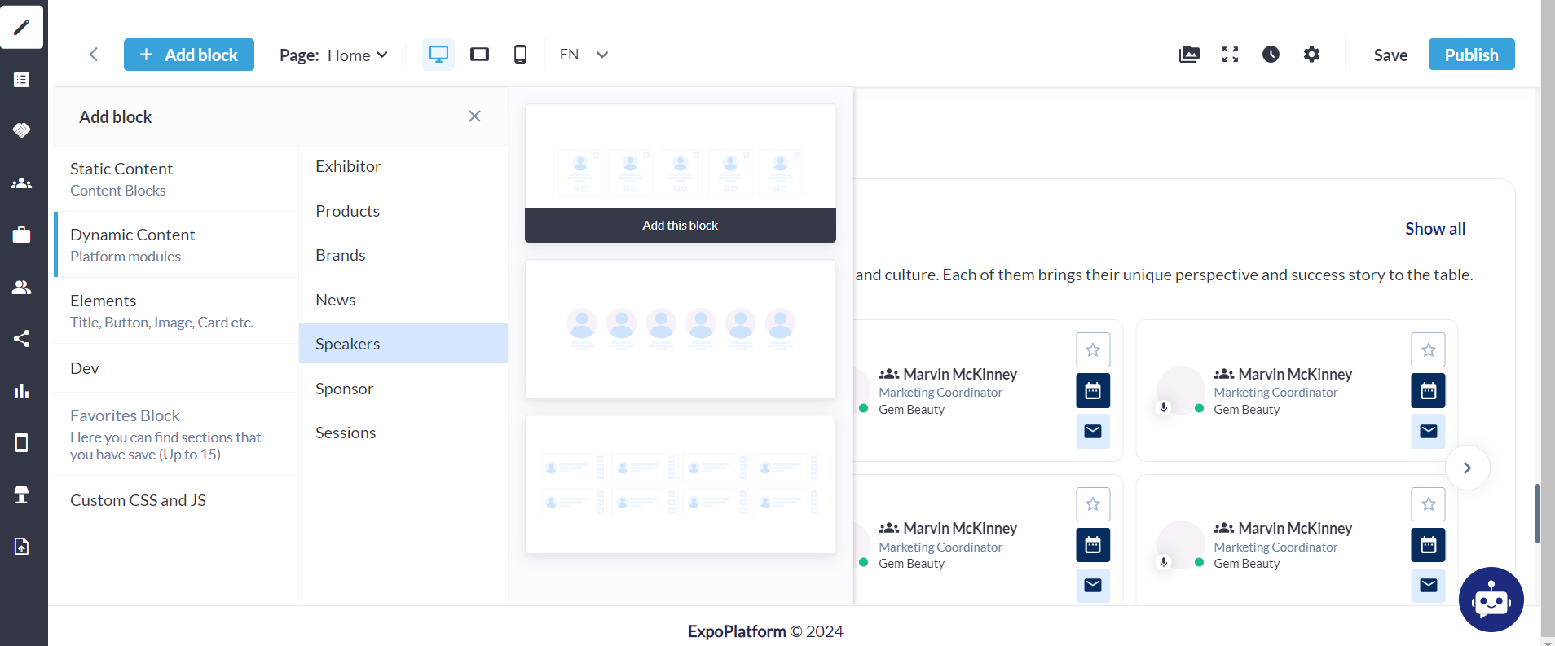
Task: Choose the News module
Action: tap(403, 300)
